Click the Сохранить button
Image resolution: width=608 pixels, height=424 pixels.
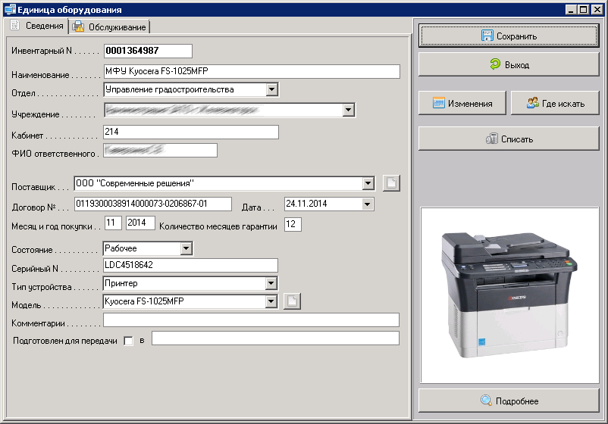tap(509, 36)
